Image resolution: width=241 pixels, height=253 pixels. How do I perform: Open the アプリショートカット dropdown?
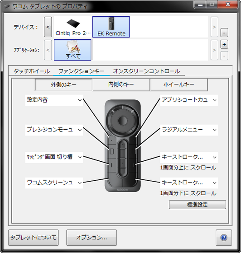tap(189, 100)
